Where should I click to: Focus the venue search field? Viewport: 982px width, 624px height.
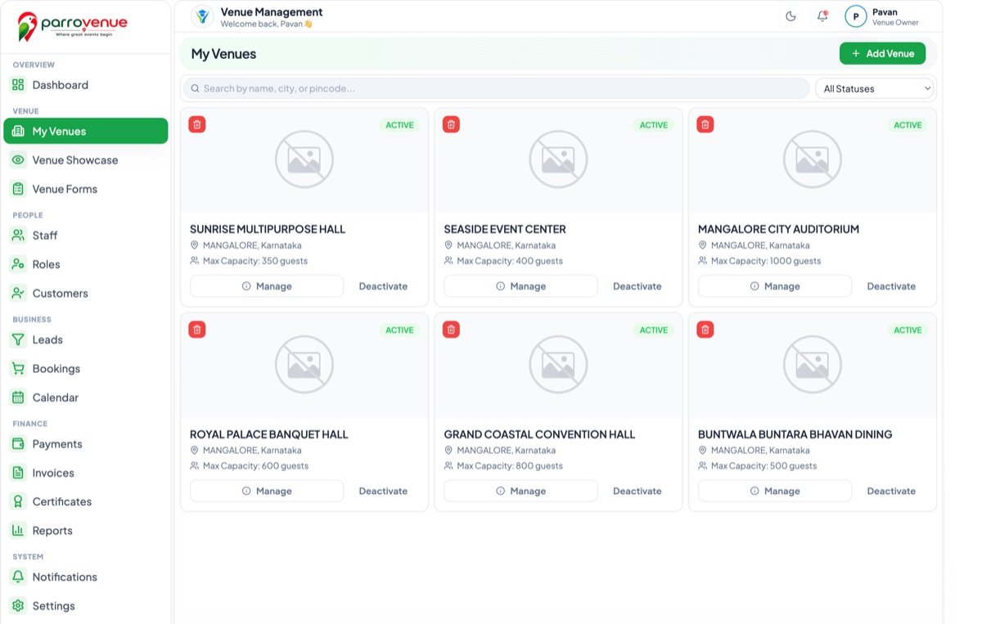click(496, 88)
